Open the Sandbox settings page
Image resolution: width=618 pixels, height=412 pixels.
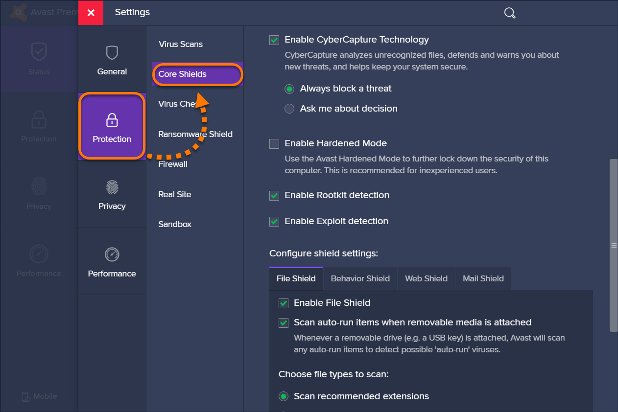(175, 224)
